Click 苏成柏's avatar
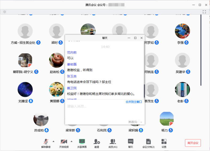Screen dimensions: 210x151 pyautogui.click(x=41, y=119)
